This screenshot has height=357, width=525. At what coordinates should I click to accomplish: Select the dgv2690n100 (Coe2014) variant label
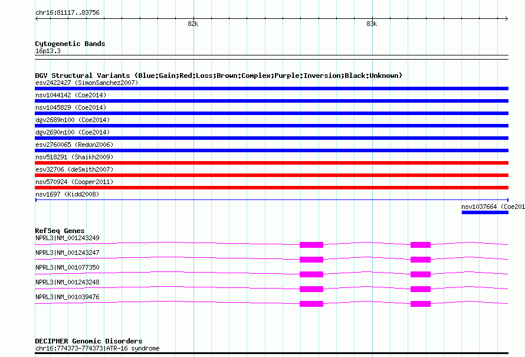point(73,132)
